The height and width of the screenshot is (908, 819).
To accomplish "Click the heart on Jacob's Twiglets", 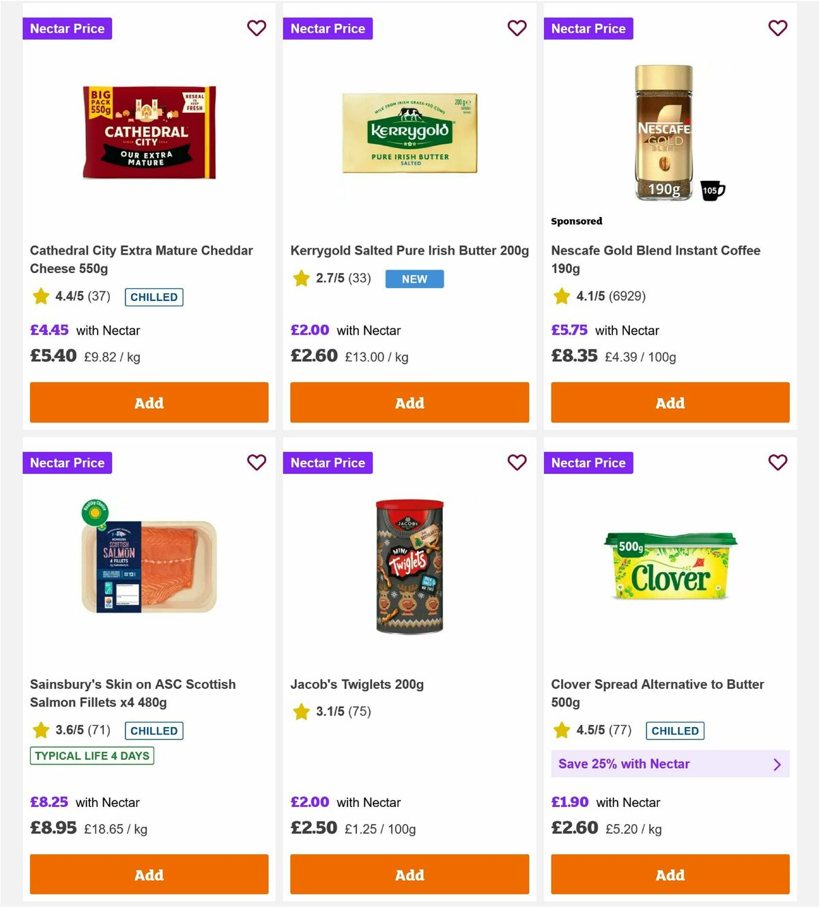I will pos(517,462).
